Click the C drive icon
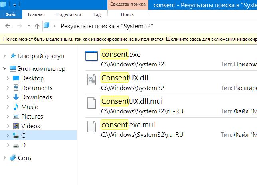This screenshot has width=257, height=185. (x=16, y=135)
